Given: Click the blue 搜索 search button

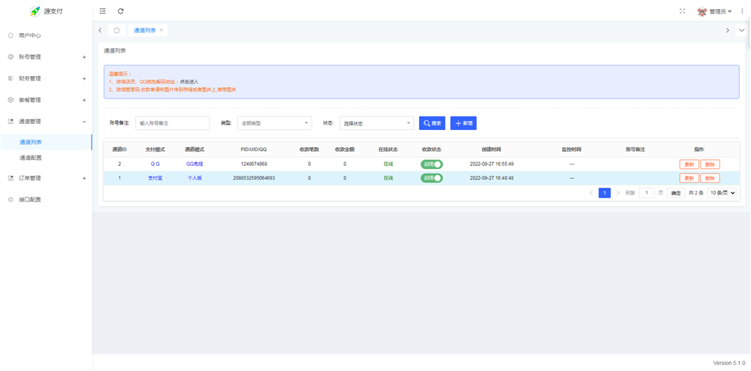Looking at the screenshot, I should (x=432, y=123).
